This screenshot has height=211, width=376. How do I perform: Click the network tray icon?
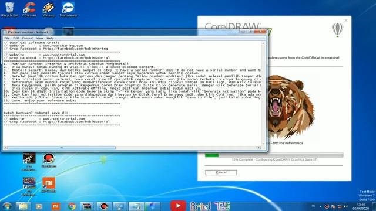coord(340,206)
